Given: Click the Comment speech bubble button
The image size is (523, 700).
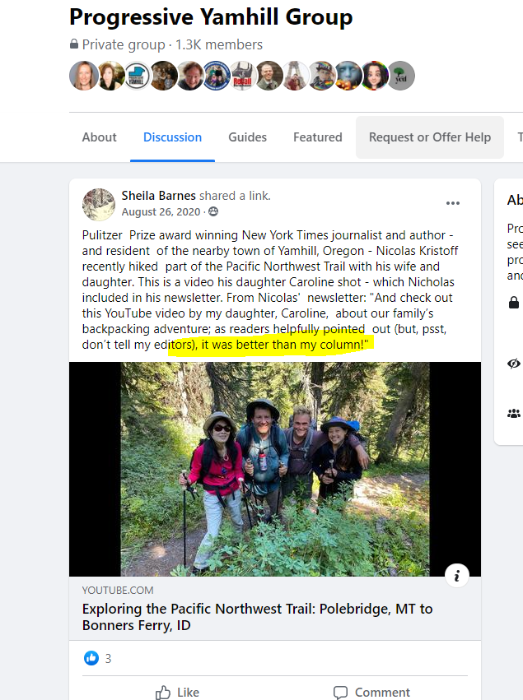Looking at the screenshot, I should pos(372,692).
